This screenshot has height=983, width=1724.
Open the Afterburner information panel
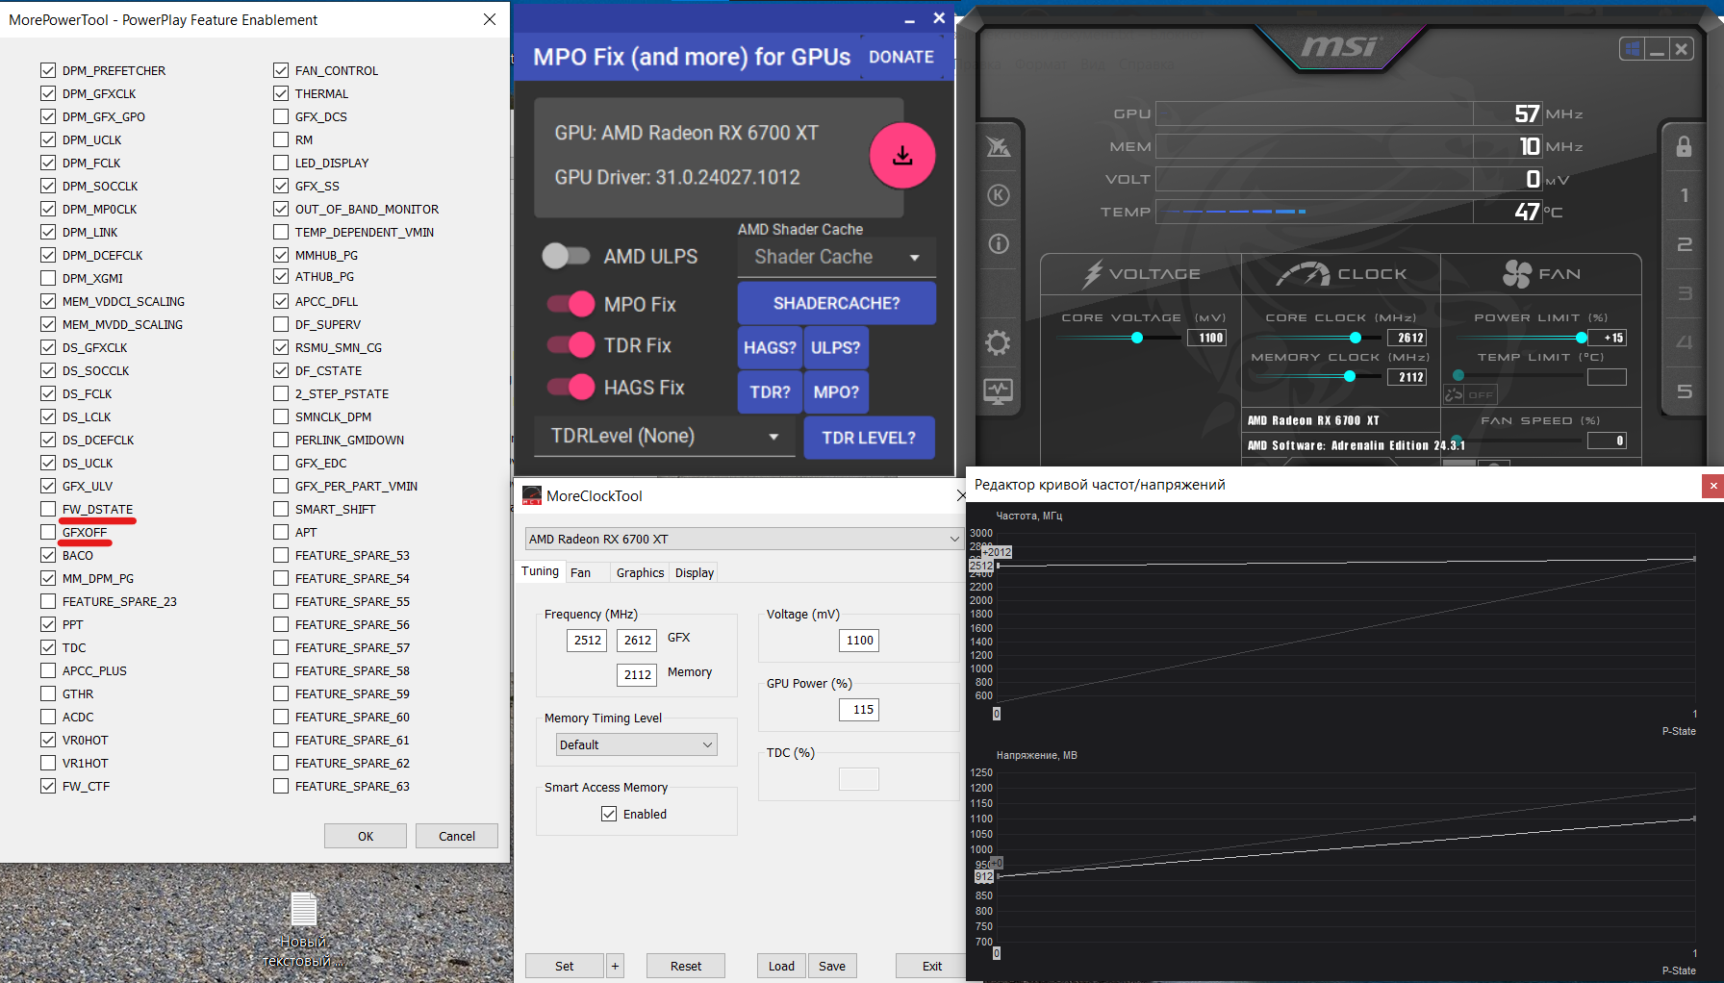(999, 244)
